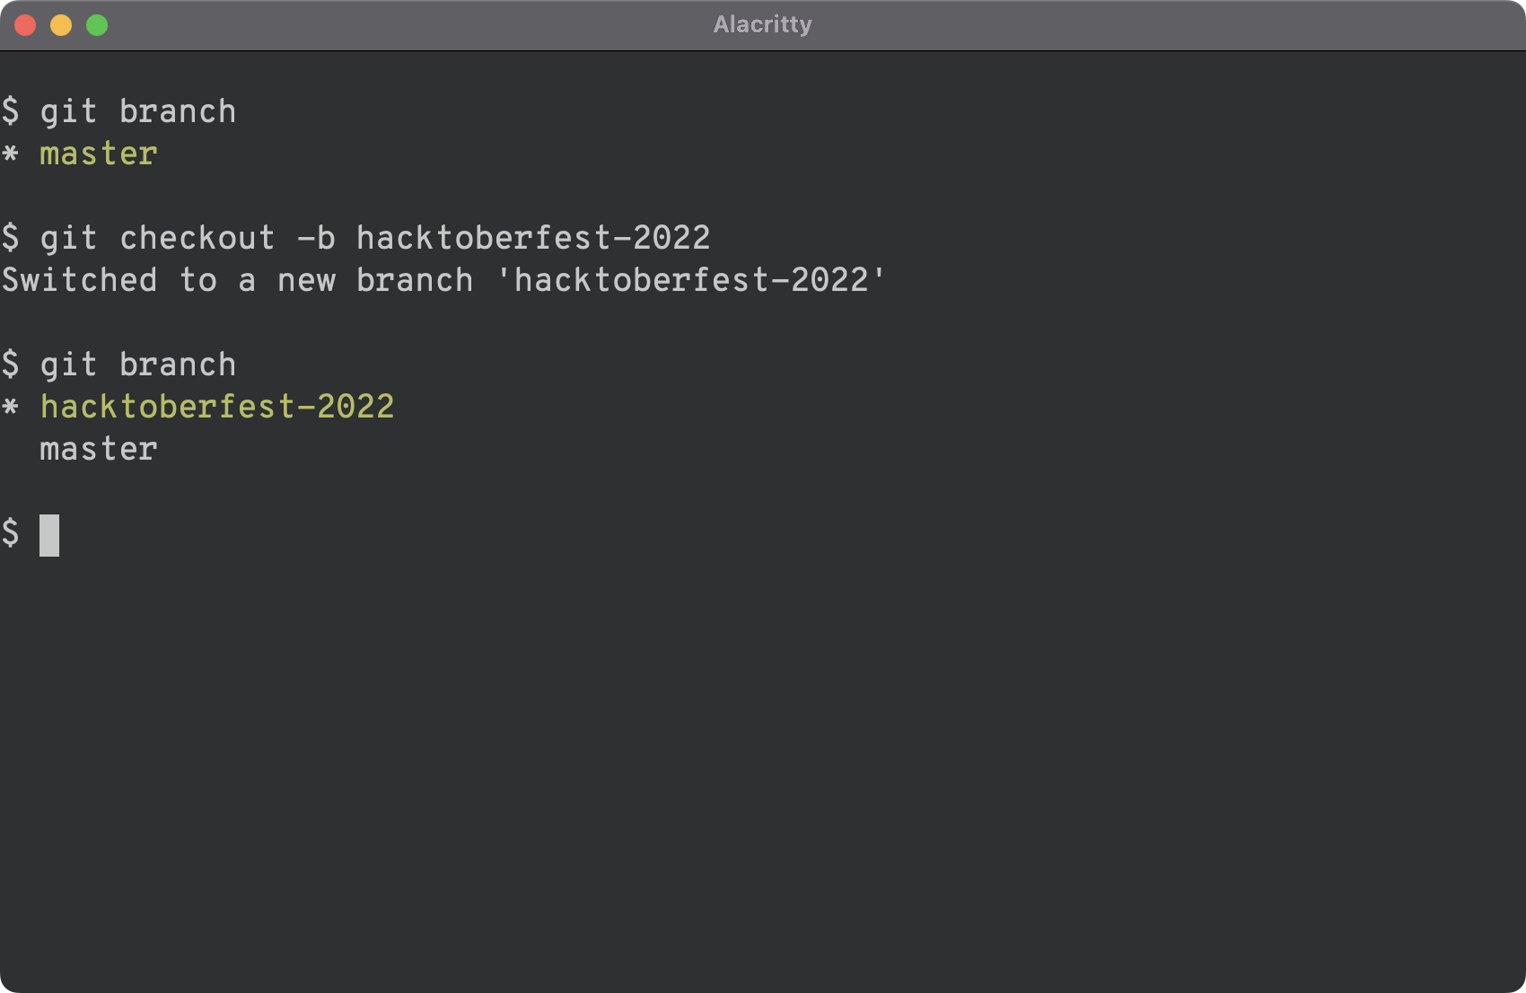Click the green hacktoberfest-2022 current branch name
Viewport: 1526px width, 993px height.
click(217, 407)
